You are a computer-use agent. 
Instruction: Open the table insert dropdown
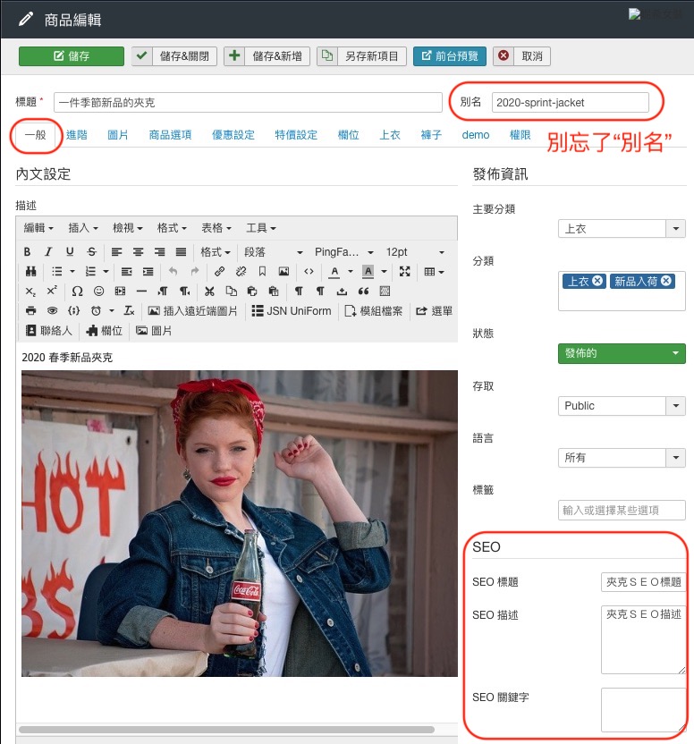[434, 272]
